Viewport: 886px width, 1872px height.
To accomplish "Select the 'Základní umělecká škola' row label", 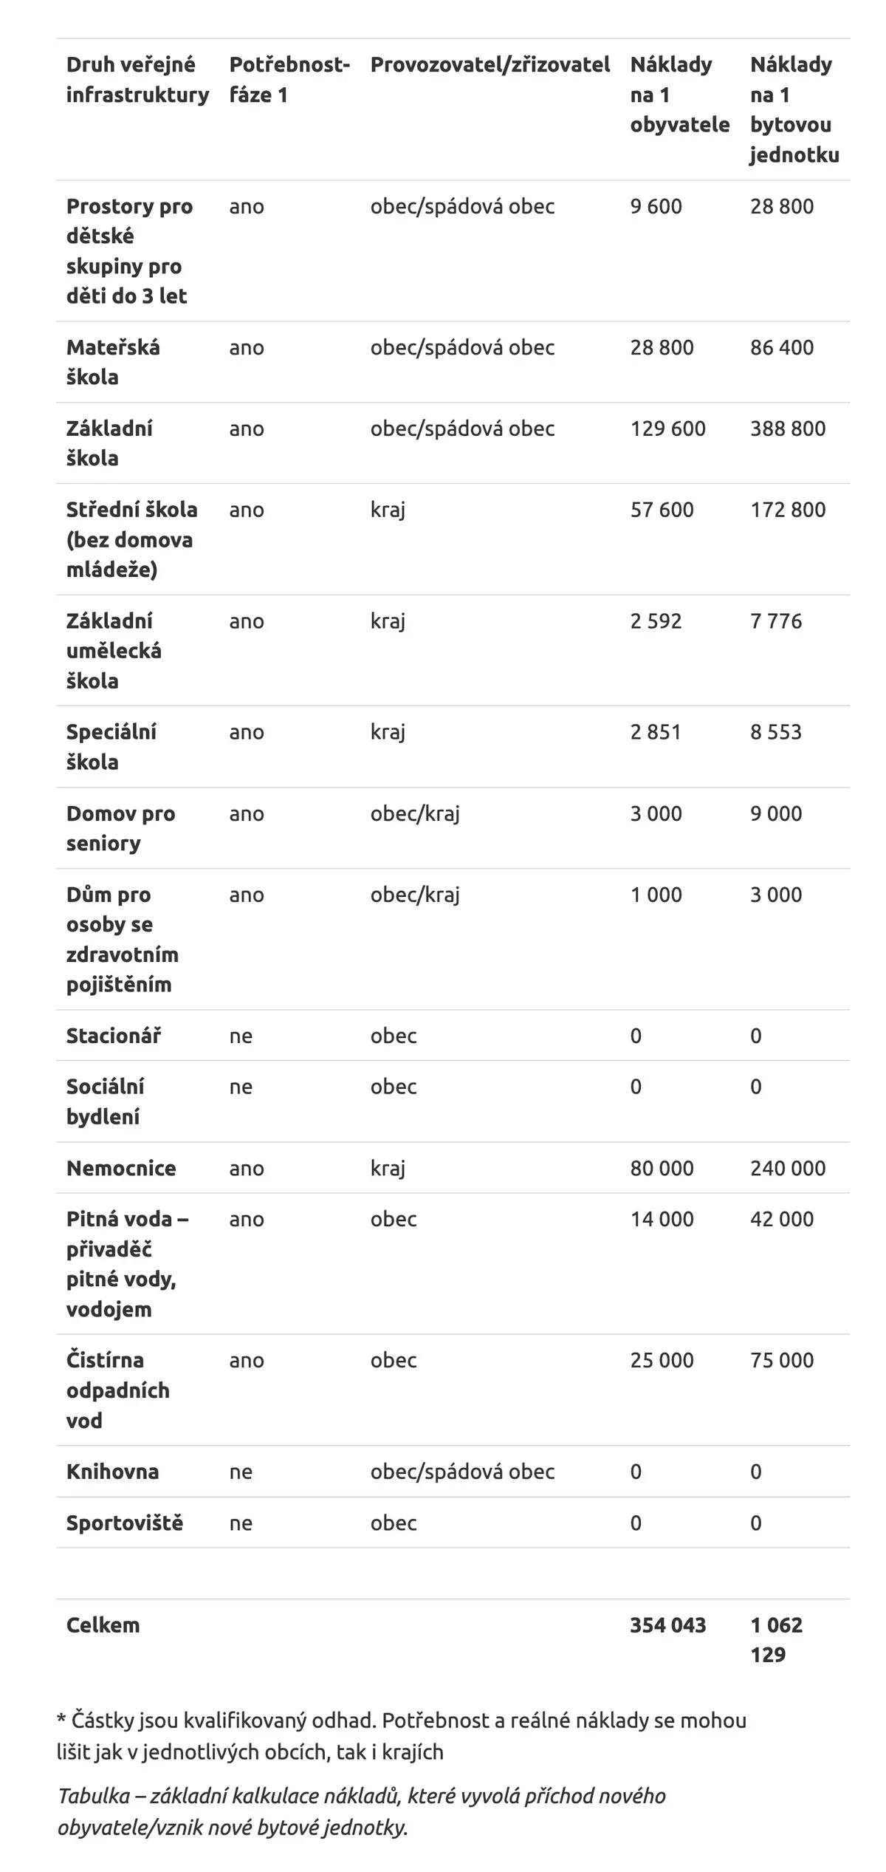I will pos(114,650).
